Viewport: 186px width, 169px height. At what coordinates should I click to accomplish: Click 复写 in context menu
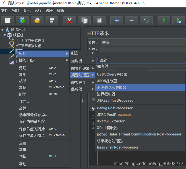pyautogui.click(x=44, y=87)
